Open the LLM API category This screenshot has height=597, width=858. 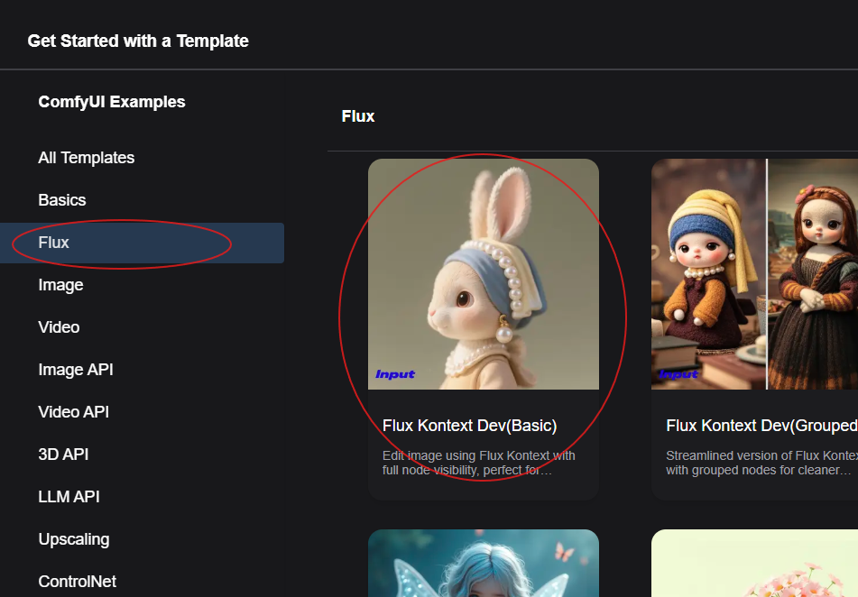(x=69, y=497)
